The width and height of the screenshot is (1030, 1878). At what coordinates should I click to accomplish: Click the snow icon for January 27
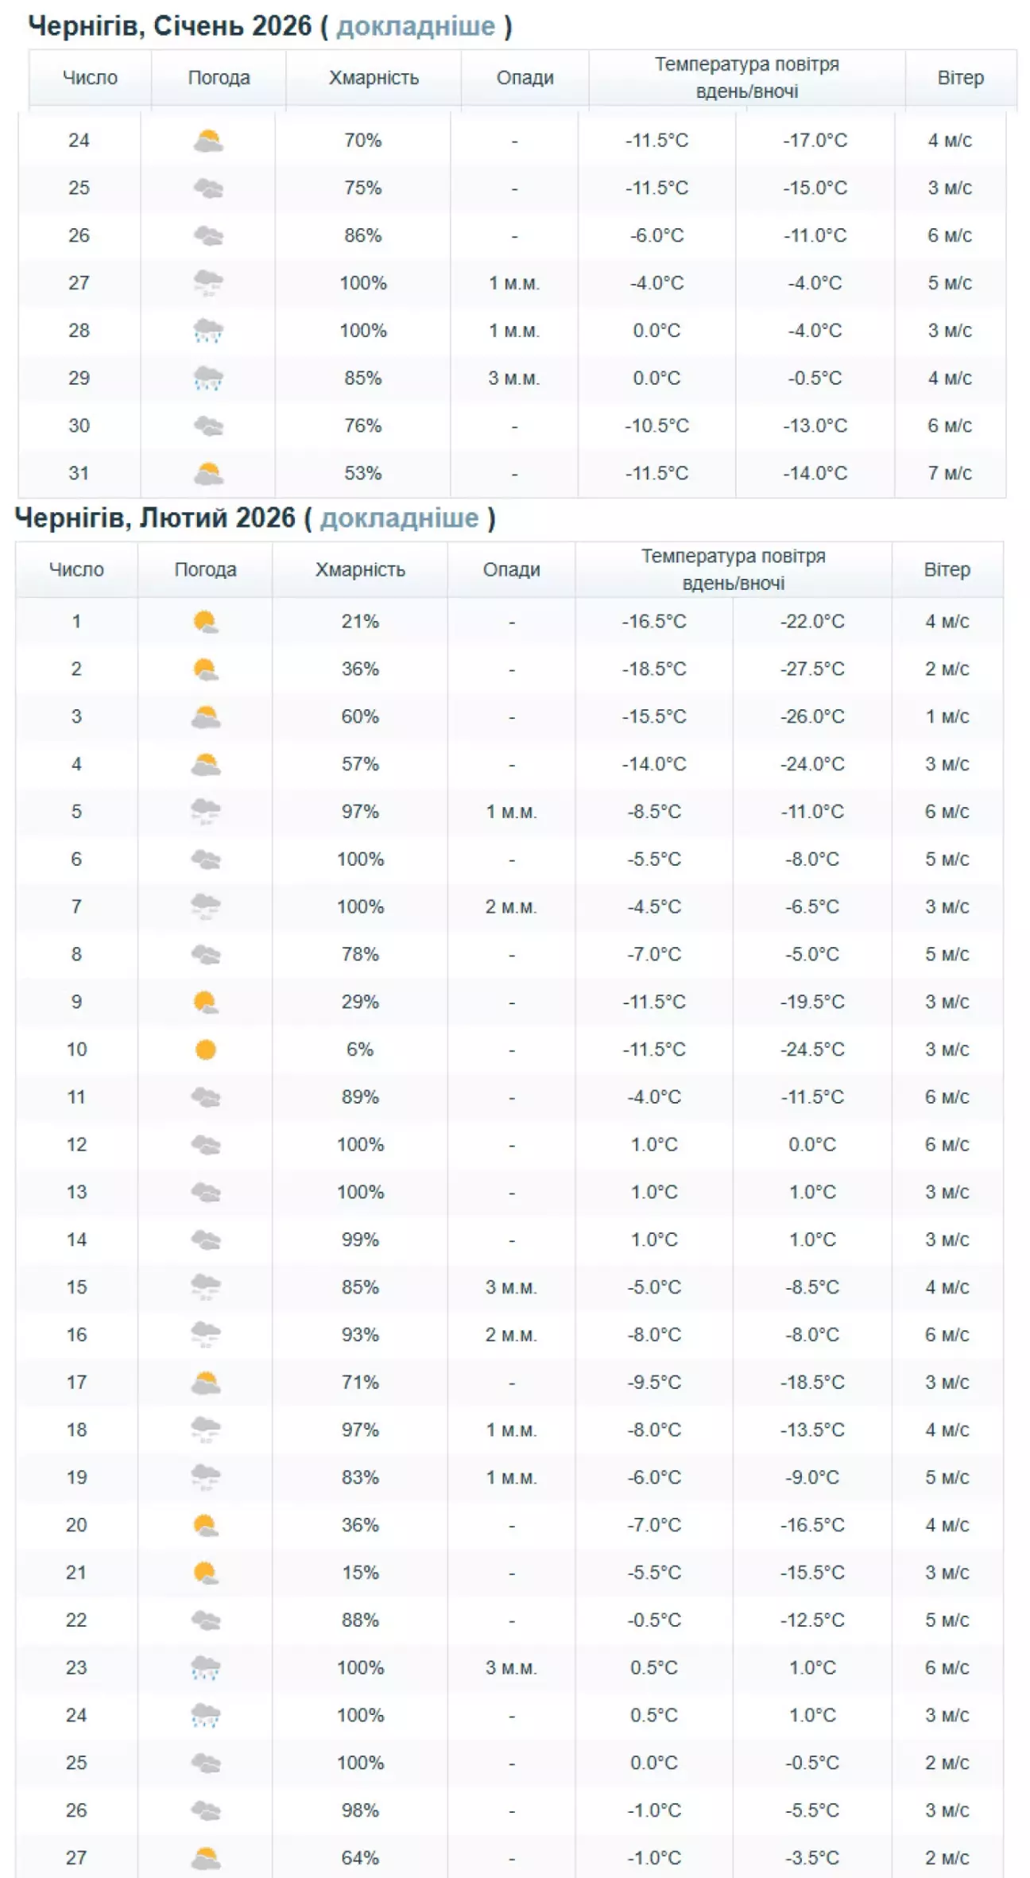point(208,283)
